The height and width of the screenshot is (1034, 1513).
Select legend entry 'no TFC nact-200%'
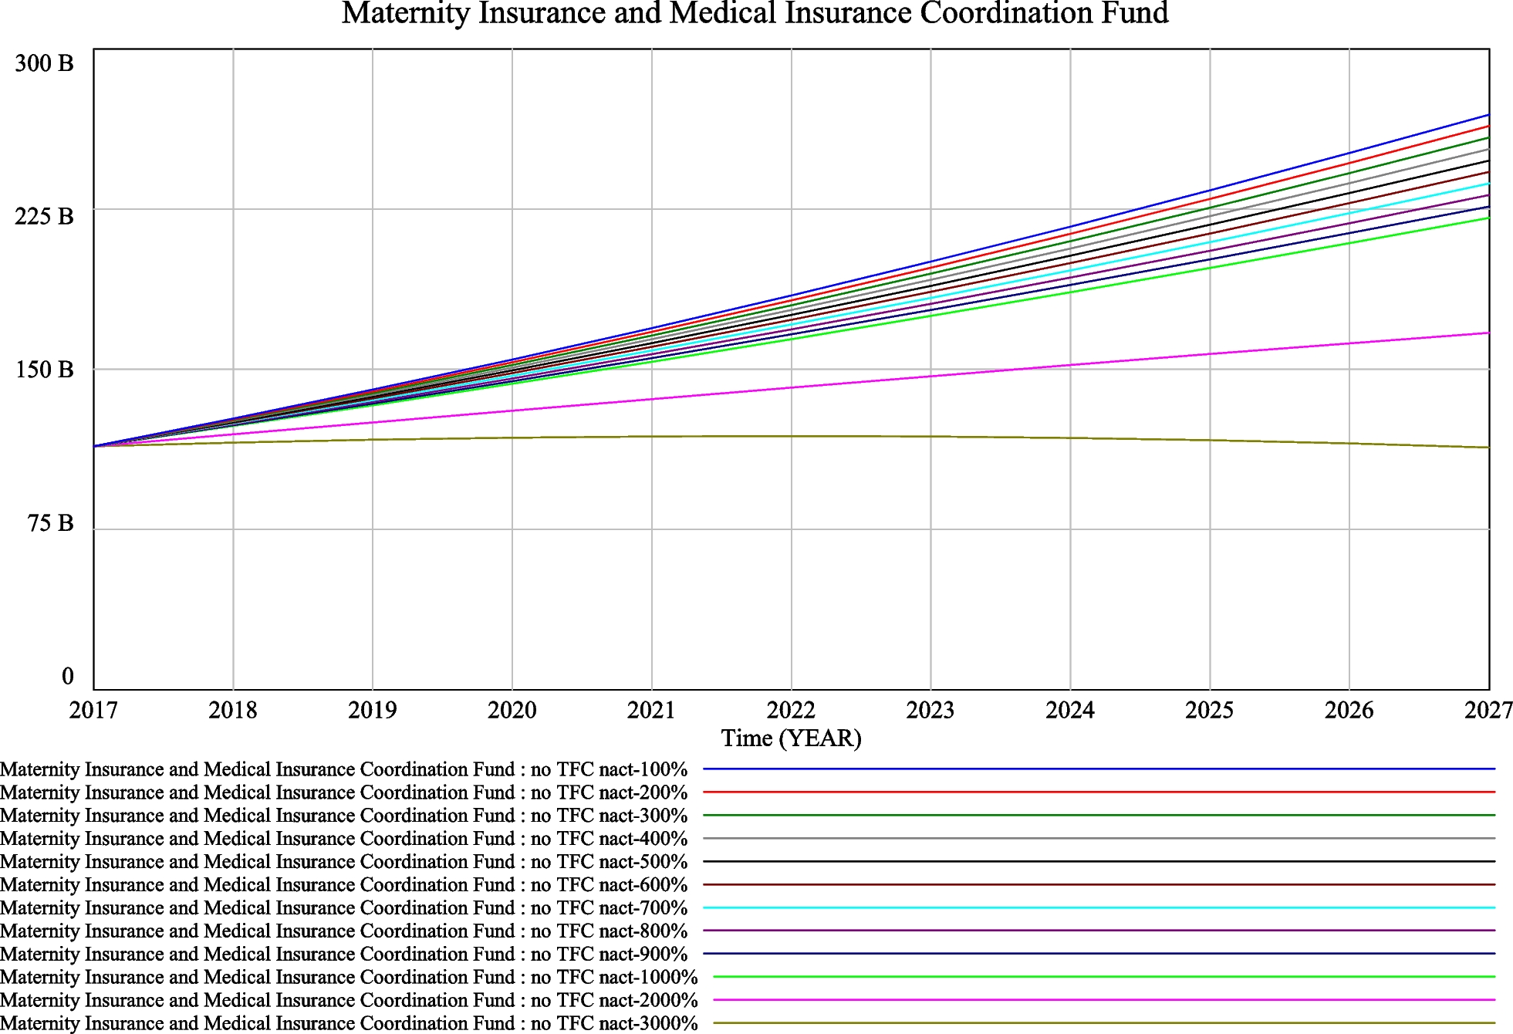point(343,792)
